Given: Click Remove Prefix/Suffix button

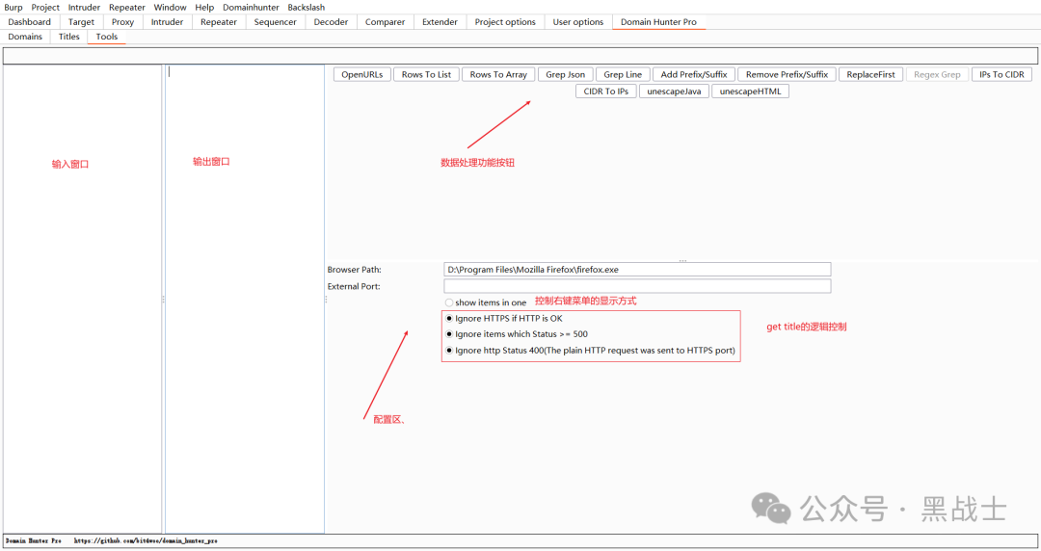Looking at the screenshot, I should [787, 74].
